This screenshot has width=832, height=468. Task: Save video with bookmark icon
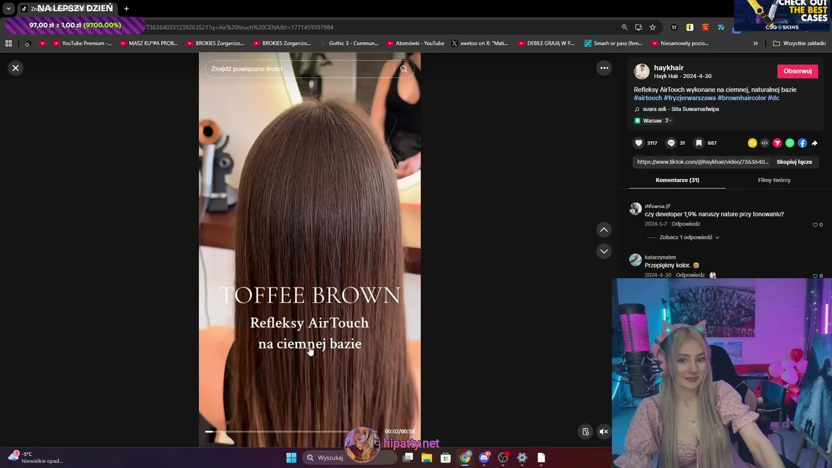coord(699,143)
